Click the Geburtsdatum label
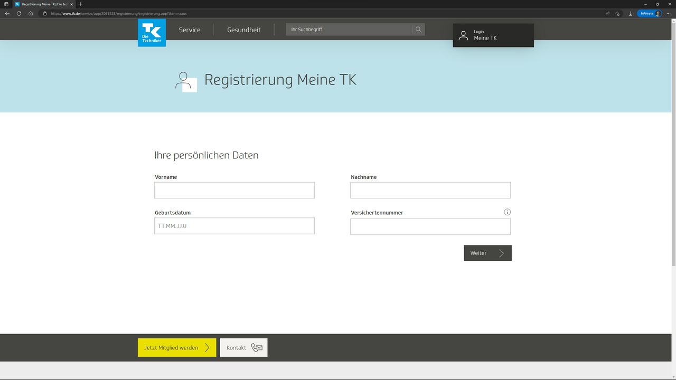The height and width of the screenshot is (380, 676). coord(173,213)
